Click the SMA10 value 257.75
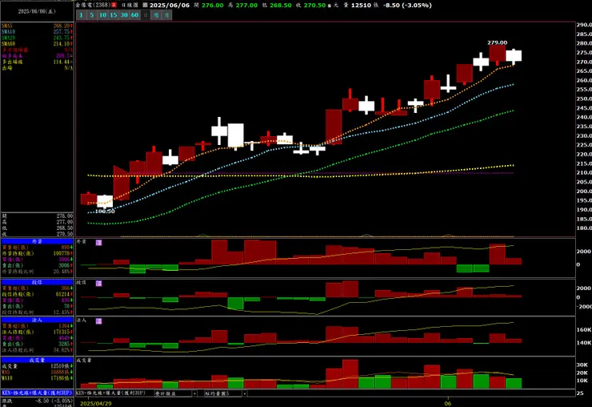The width and height of the screenshot is (592, 407). [63, 32]
